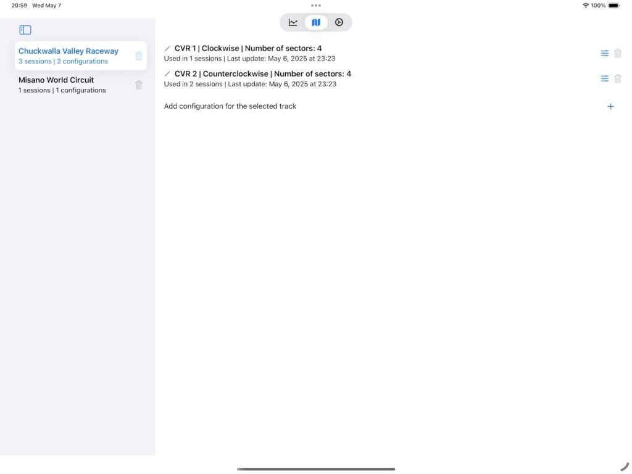The width and height of the screenshot is (632, 474).
Task: Open the playback circle tab
Action: [339, 22]
